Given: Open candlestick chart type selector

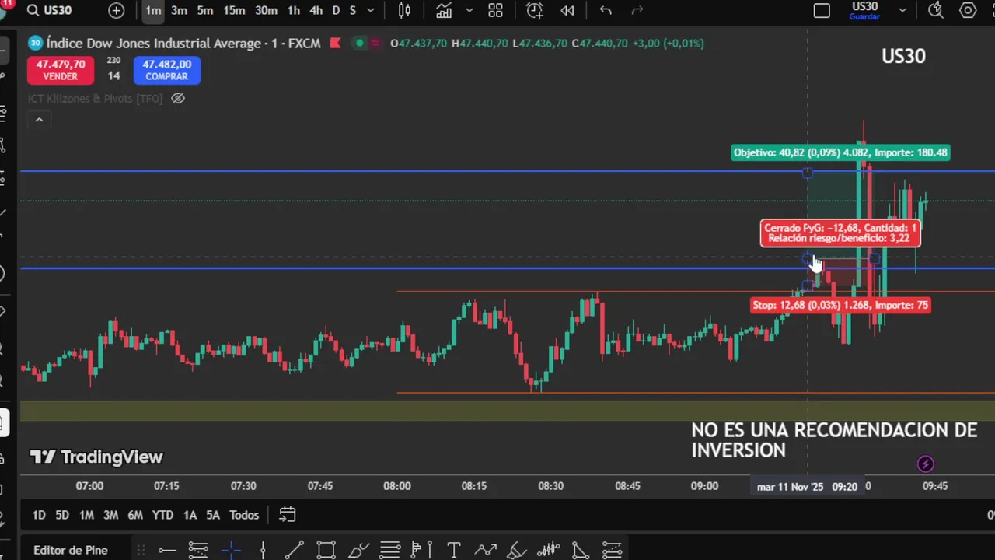Looking at the screenshot, I should click(405, 10).
